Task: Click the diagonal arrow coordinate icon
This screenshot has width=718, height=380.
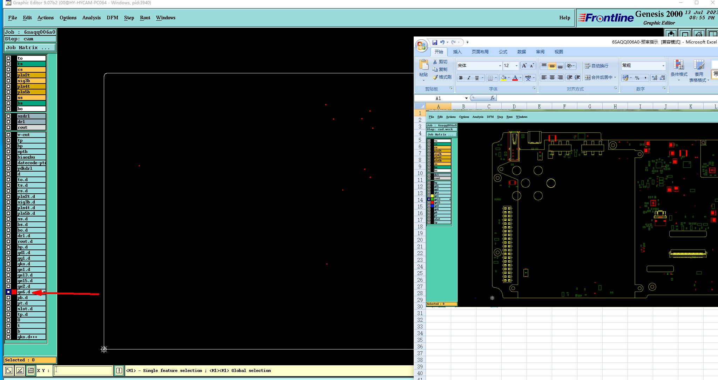Action: click(x=9, y=371)
